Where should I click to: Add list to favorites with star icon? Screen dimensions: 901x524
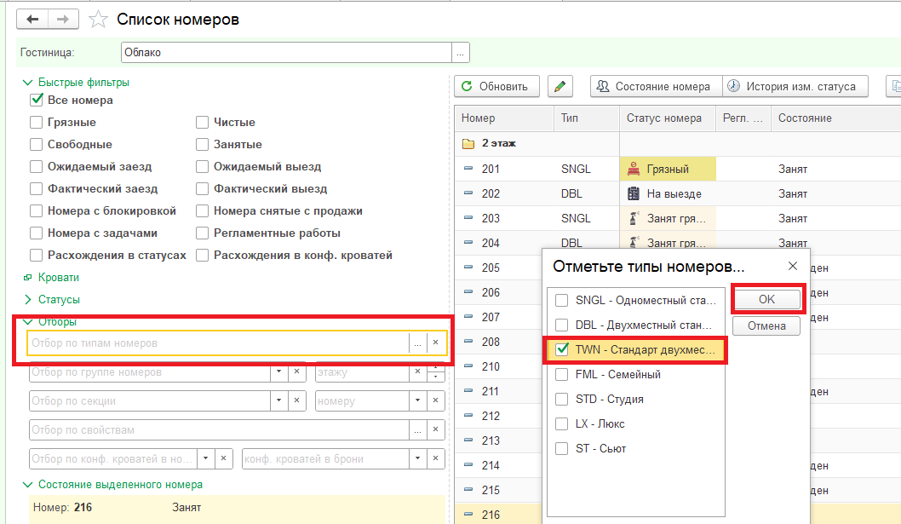pos(99,20)
